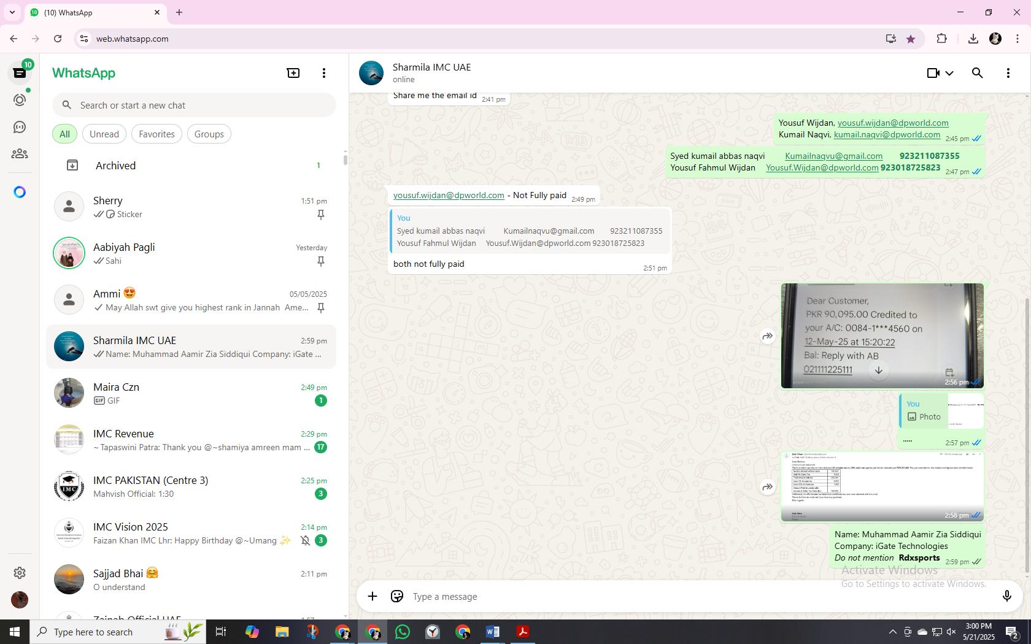This screenshot has height=644, width=1031.
Task: Click the muted bell icon on IMC Vision 2025
Action: [305, 540]
